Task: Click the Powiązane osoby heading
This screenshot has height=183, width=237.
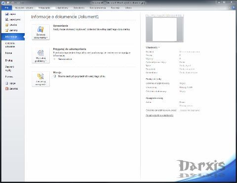Action: coord(155,98)
